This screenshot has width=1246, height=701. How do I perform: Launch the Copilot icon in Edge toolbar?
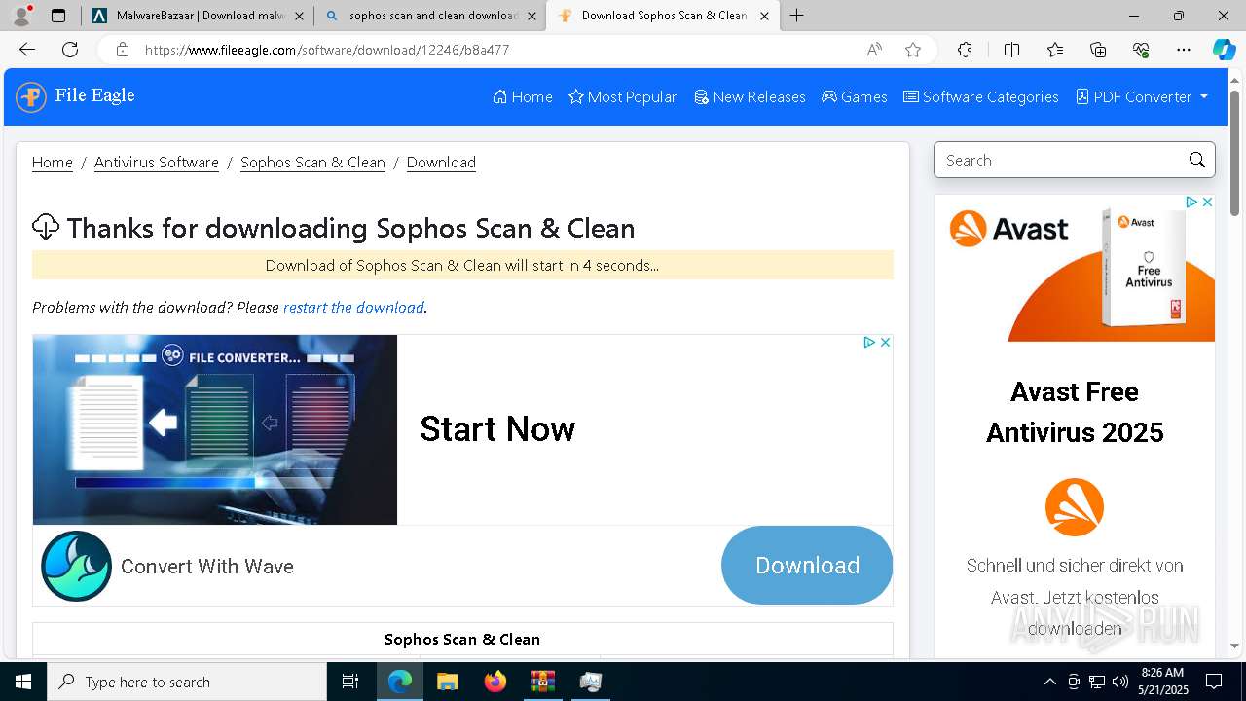(x=1224, y=50)
